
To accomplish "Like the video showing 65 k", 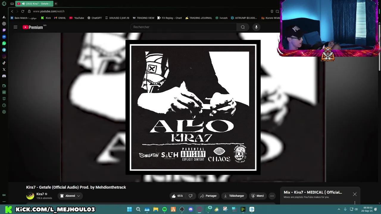I will (x=177, y=196).
